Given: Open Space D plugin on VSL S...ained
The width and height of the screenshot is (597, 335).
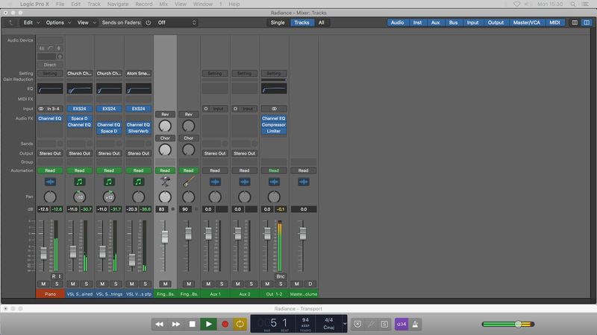Looking at the screenshot, I should point(79,118).
